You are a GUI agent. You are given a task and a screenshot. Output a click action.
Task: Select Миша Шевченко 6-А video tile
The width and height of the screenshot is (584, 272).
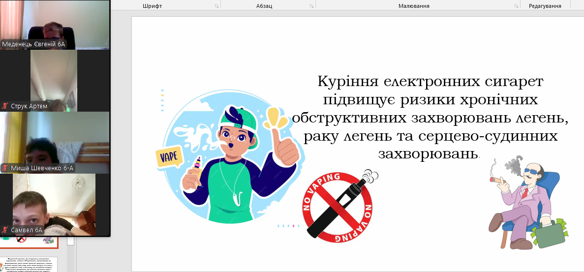(55, 143)
